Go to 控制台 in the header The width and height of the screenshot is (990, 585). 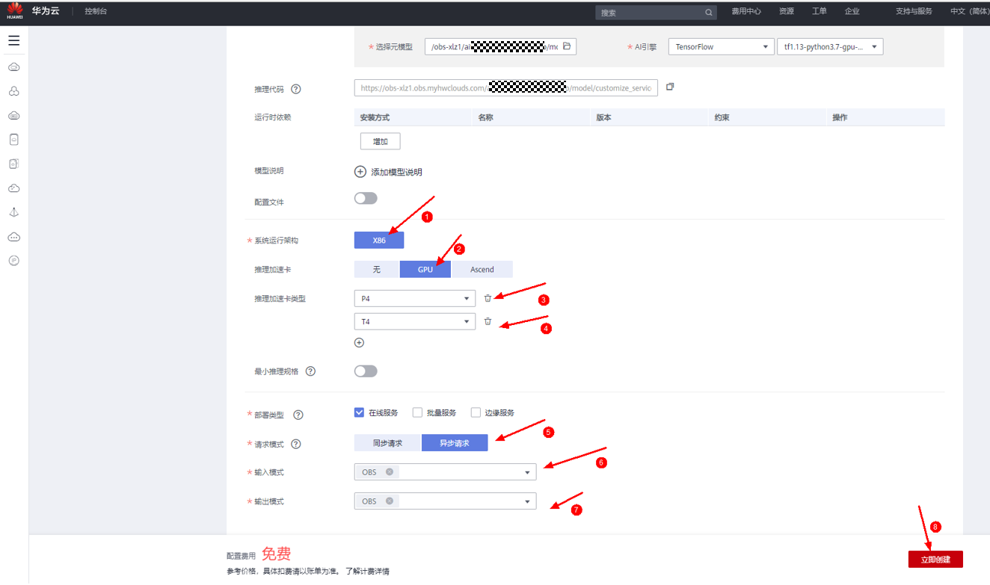[96, 11]
